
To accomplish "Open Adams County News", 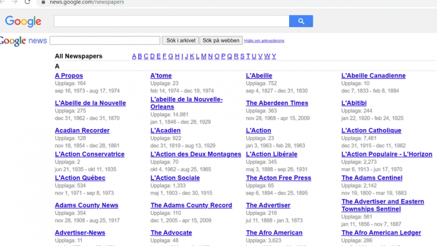I will [x=86, y=205].
